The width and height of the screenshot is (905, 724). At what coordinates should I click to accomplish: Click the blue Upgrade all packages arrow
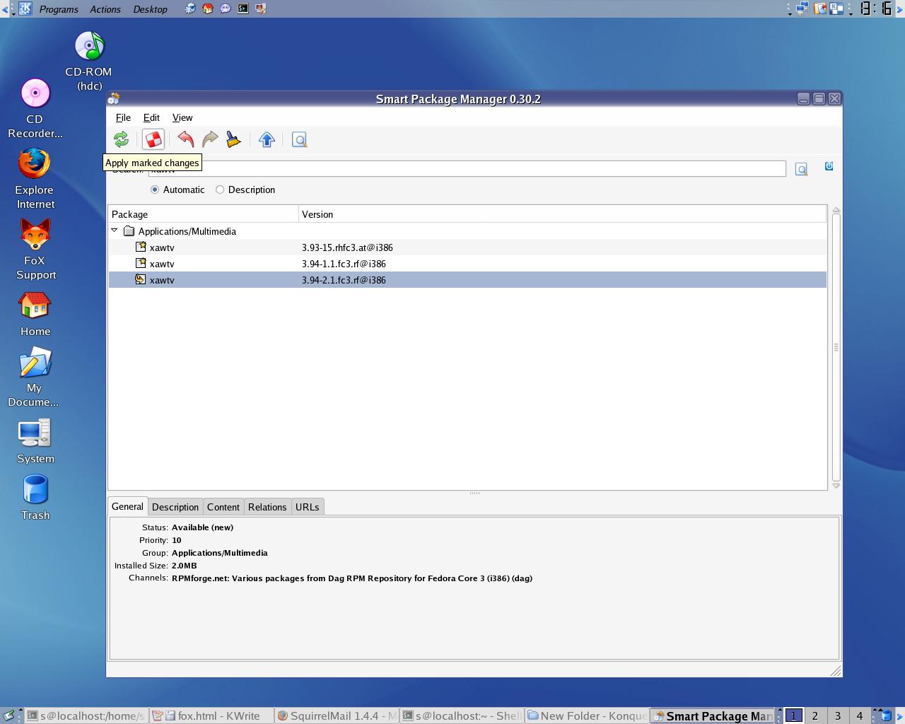pyautogui.click(x=267, y=140)
